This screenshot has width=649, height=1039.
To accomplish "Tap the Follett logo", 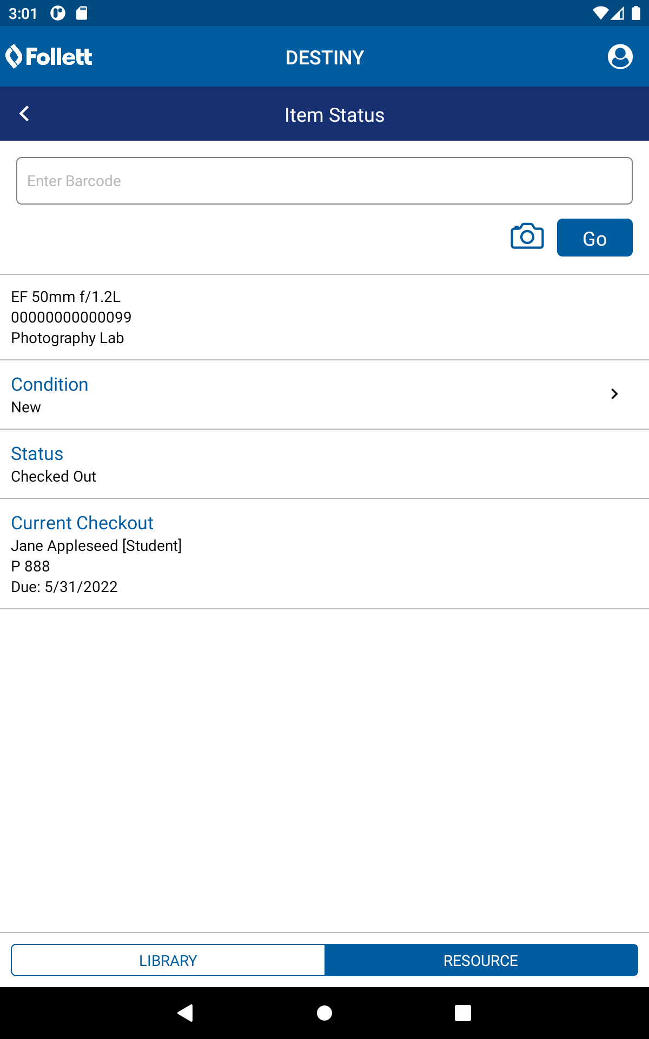I will tap(49, 57).
